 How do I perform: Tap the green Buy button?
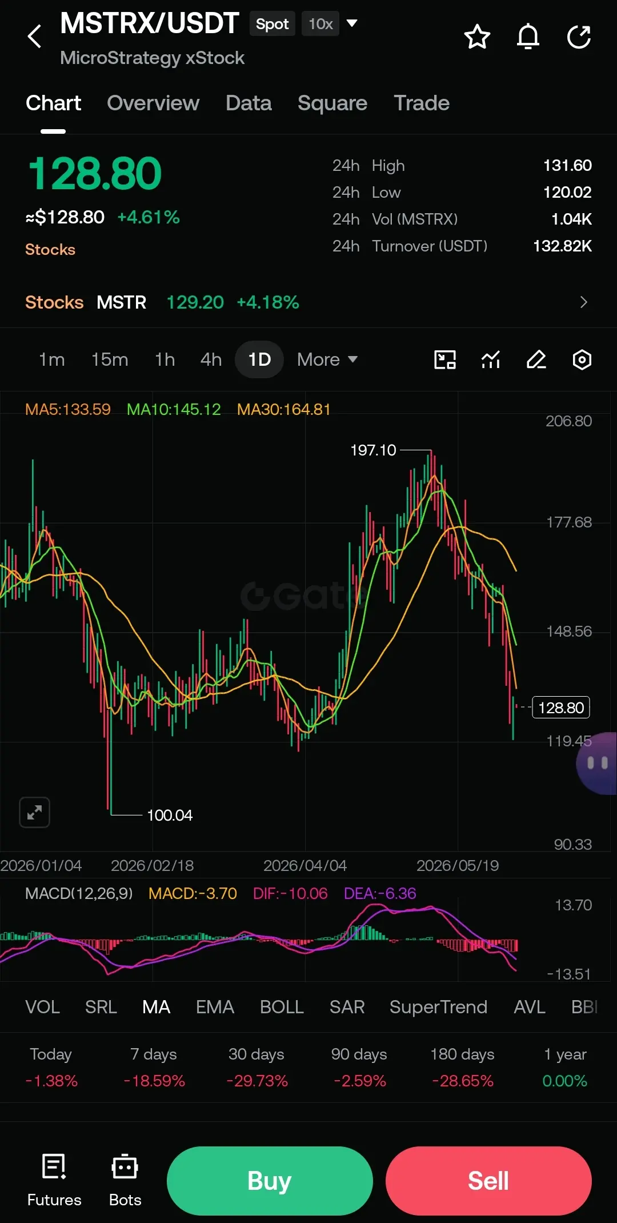pyautogui.click(x=270, y=1181)
